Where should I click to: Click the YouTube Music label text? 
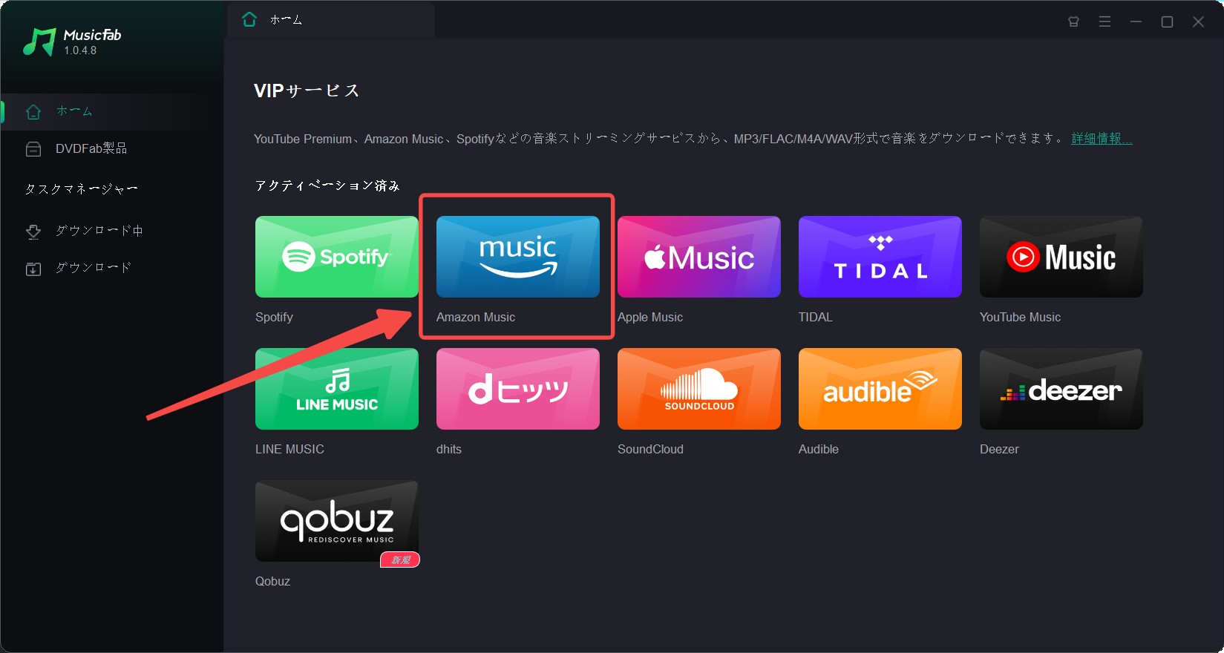point(1020,317)
